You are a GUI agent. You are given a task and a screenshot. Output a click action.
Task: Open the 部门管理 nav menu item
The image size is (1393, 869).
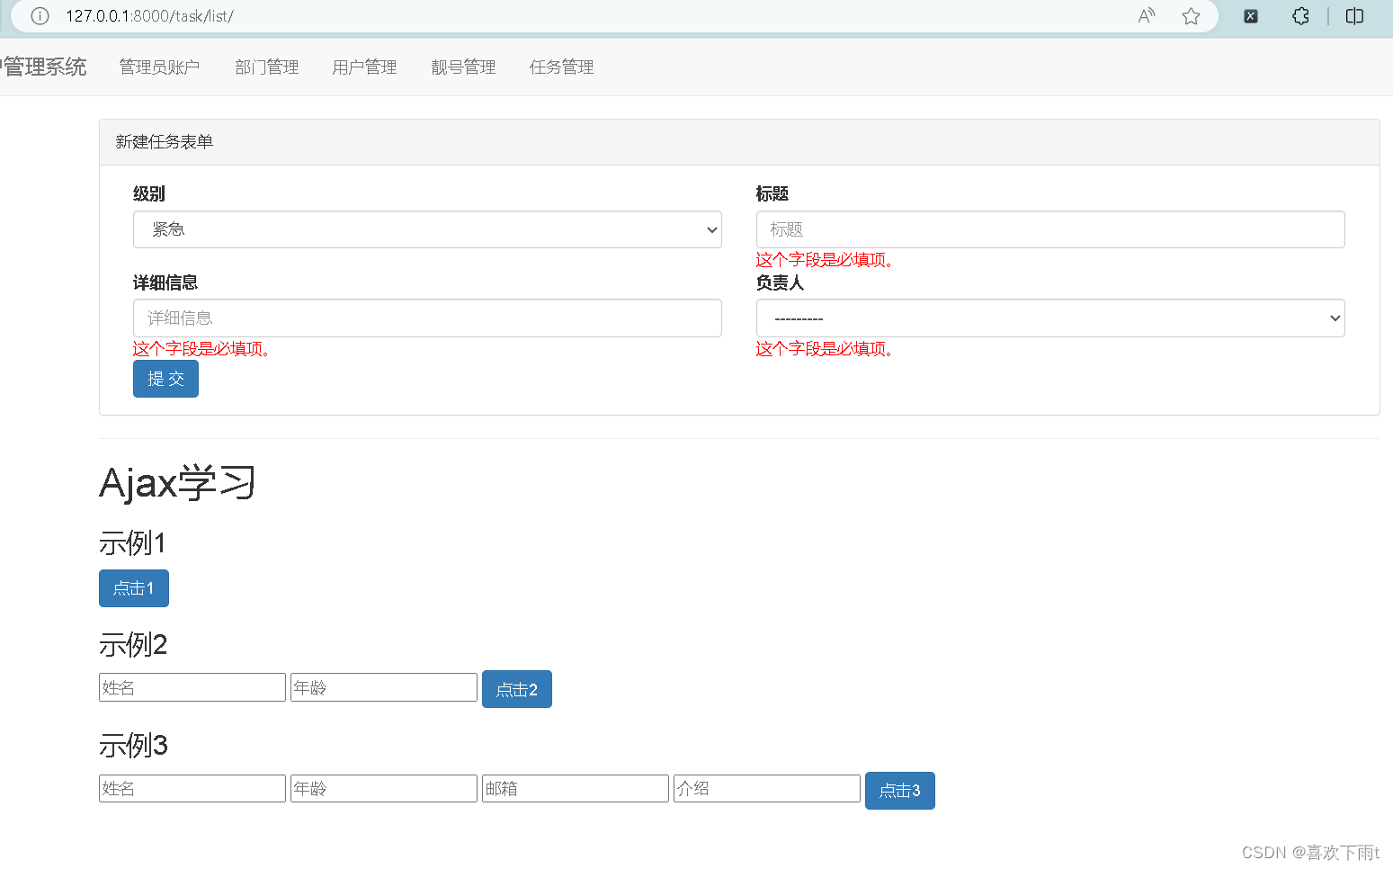click(266, 67)
